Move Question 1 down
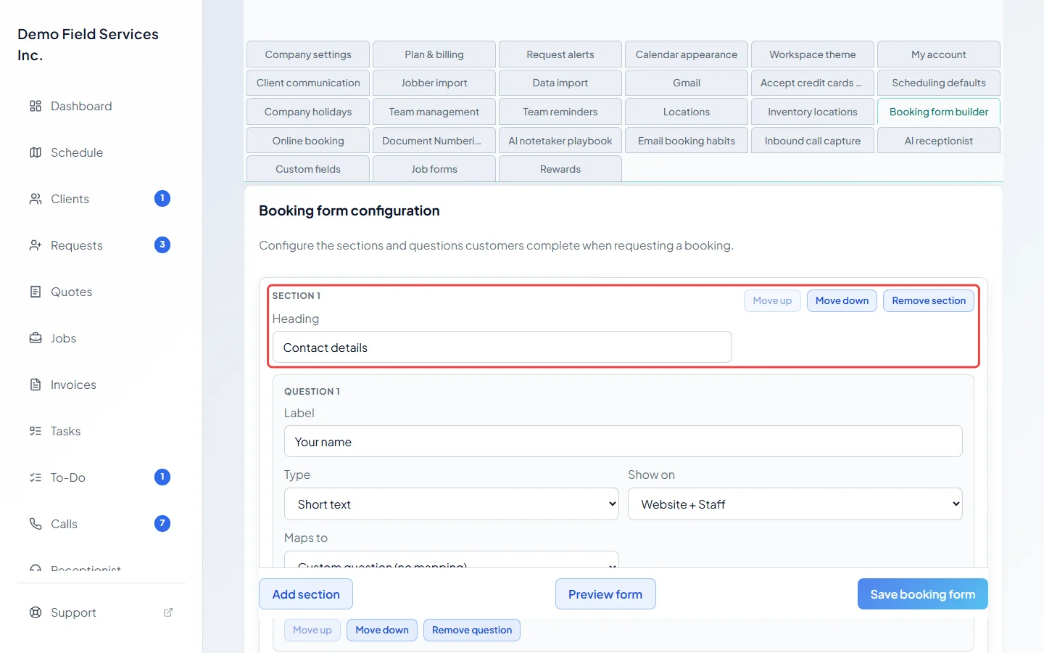The image size is (1044, 653). [x=382, y=630]
